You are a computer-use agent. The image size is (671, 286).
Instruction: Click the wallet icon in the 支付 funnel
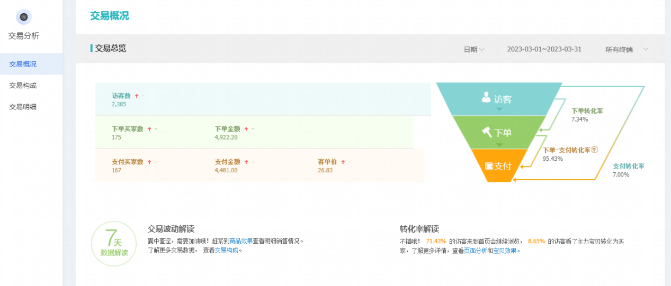[489, 165]
